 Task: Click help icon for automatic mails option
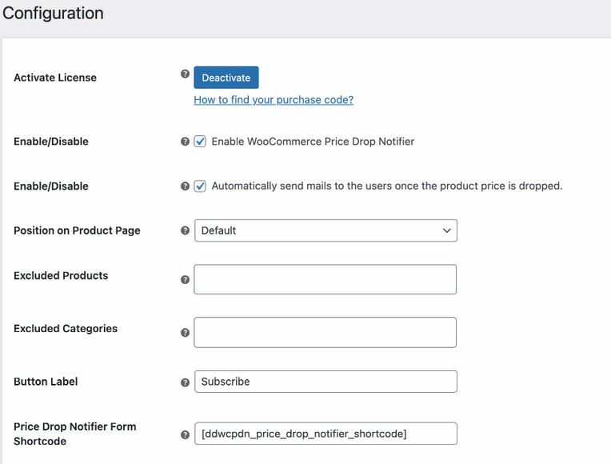(185, 186)
